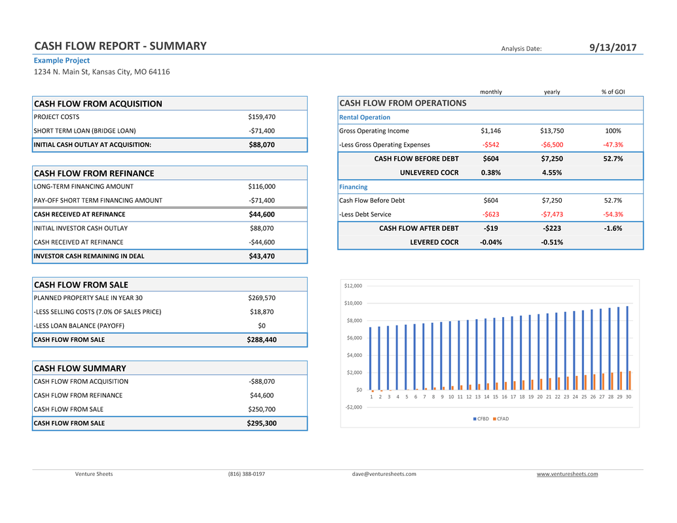Select the -0.04% value
The height and width of the screenshot is (523, 677).
pos(491,243)
